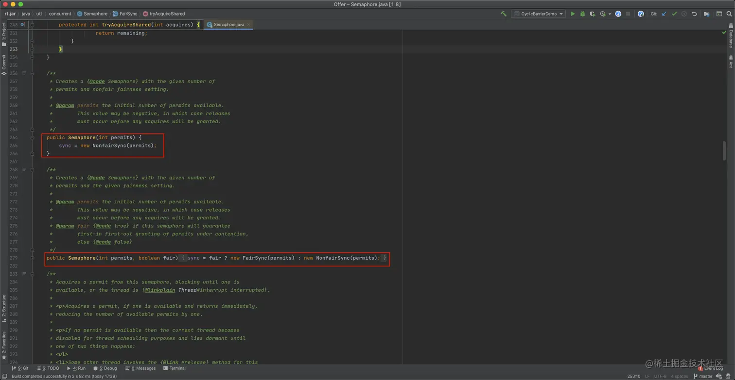Click the Build completed successfully status message
Viewport: 735px width, 380px height.
click(64, 376)
